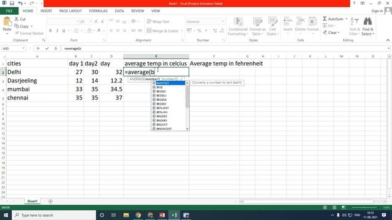Click the Copy command
Image resolution: width=392 pixels, height=220 pixels.
coord(22,26)
